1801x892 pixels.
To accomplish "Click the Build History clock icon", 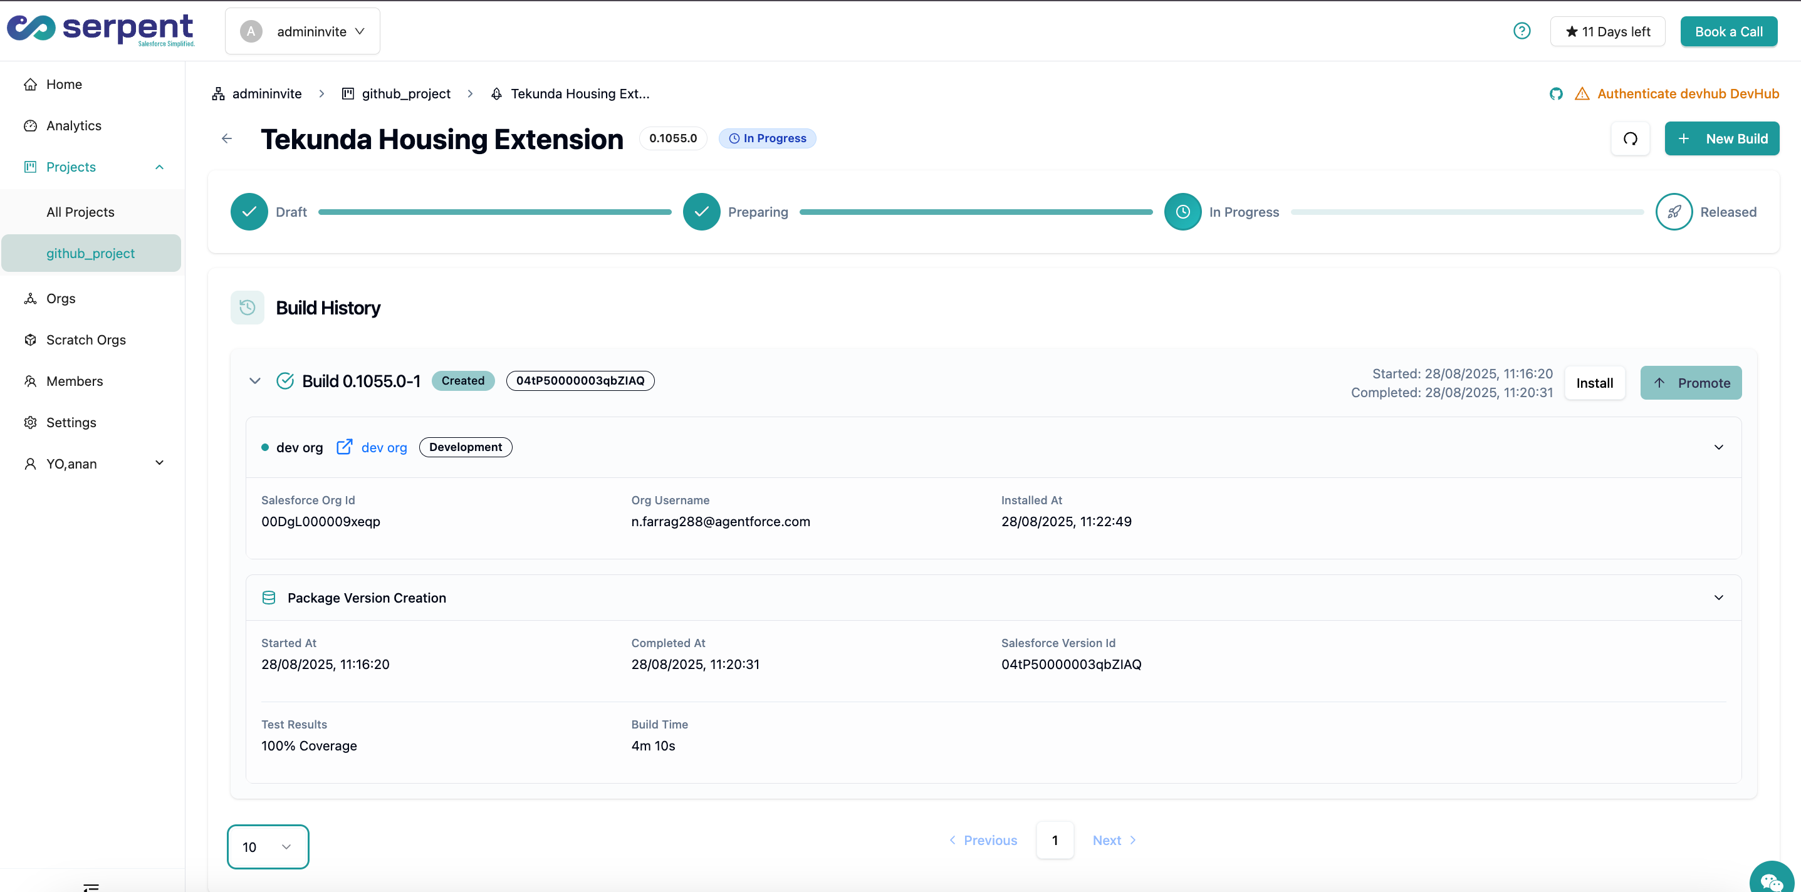I will [248, 308].
